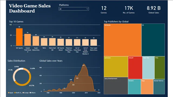The width and height of the screenshot is (173, 97).
Task: Click the 202 data label on area chart
Action: coord(73,85)
